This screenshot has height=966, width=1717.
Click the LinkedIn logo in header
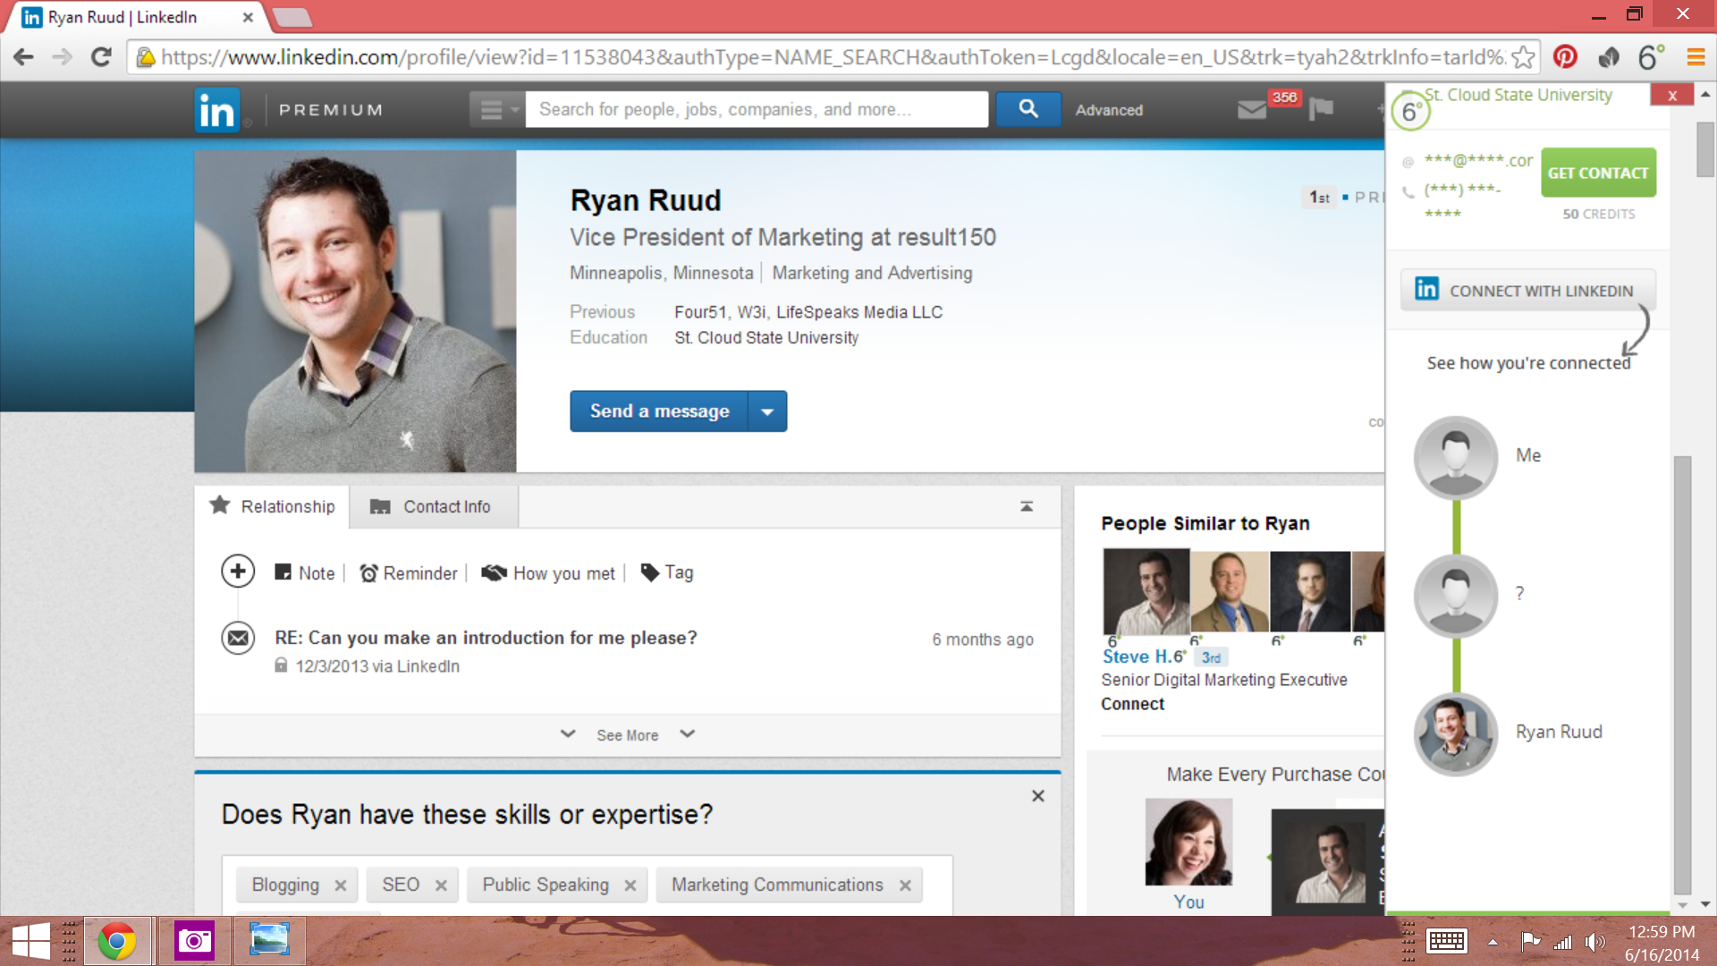(217, 110)
